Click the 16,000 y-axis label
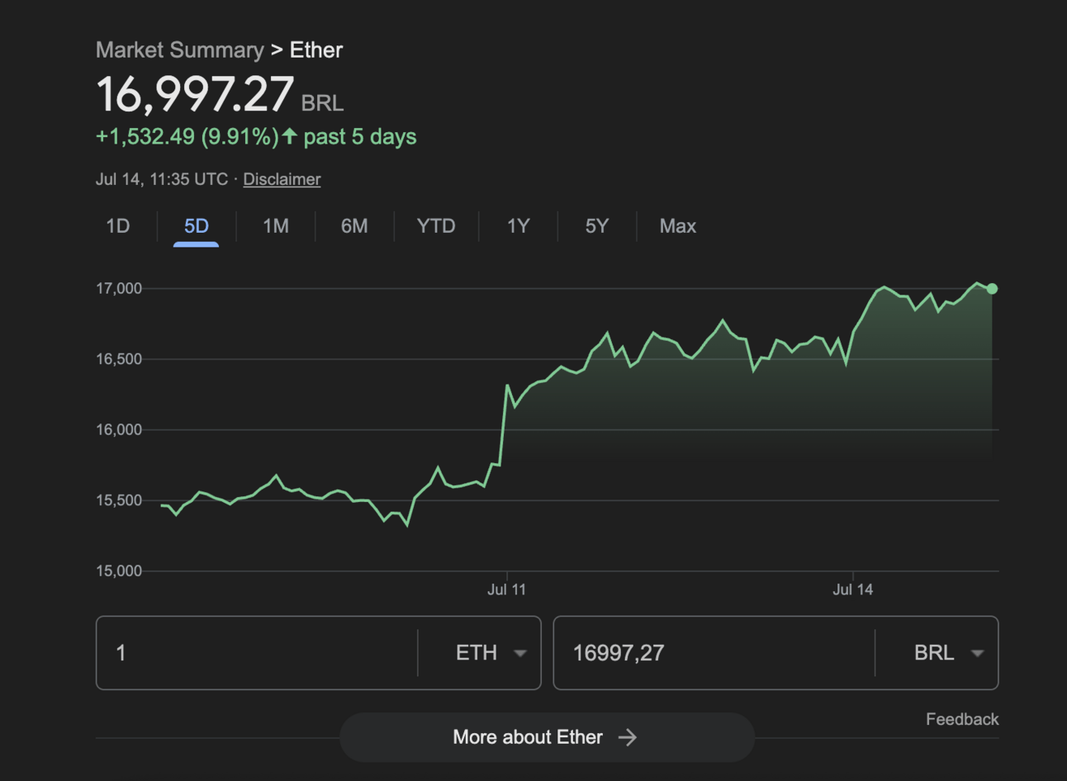The width and height of the screenshot is (1067, 781). point(119,429)
